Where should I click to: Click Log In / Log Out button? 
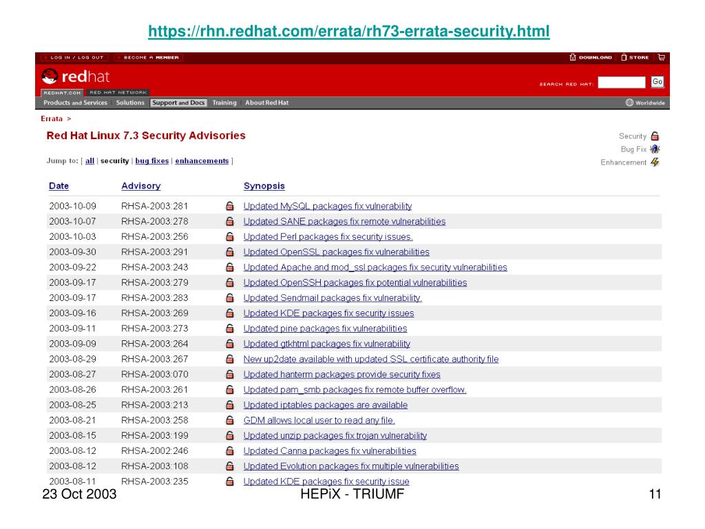[x=74, y=58]
